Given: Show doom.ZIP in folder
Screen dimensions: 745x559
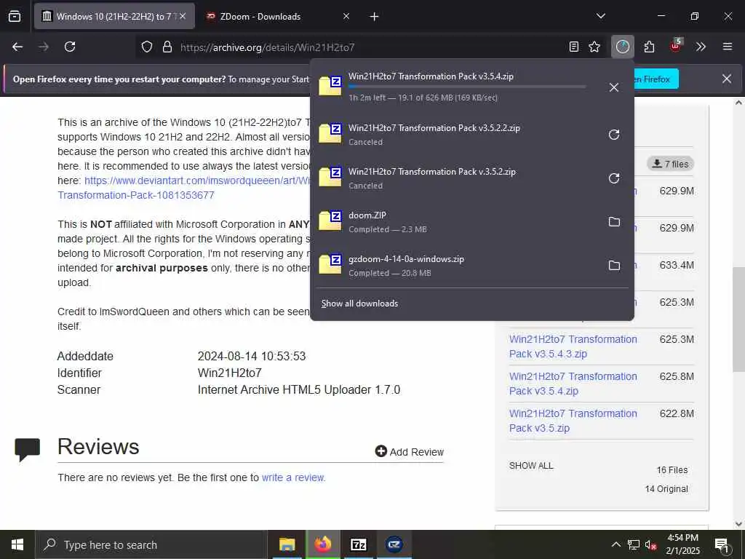Looking at the screenshot, I should pos(614,222).
